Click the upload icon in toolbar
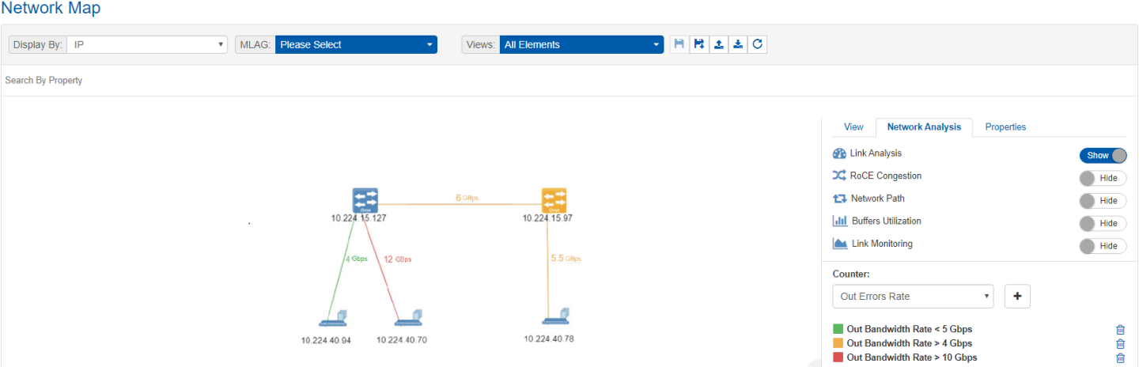Screen dimensions: 1139x367 pos(718,44)
